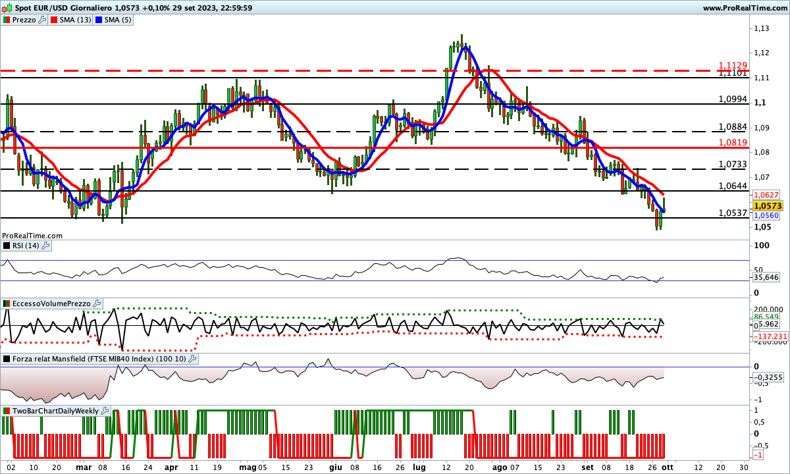Click the red 1,0819 level label

[732, 142]
